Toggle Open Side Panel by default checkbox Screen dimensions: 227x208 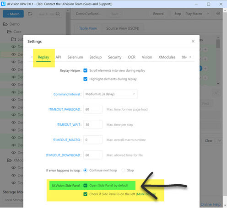86,186
